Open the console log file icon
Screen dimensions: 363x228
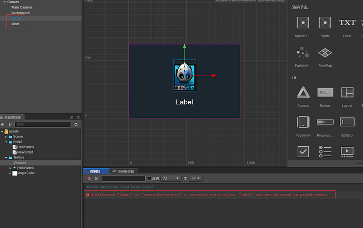(x=97, y=178)
